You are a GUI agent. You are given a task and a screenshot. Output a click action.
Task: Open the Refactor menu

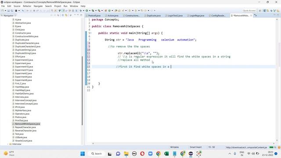(27, 6)
